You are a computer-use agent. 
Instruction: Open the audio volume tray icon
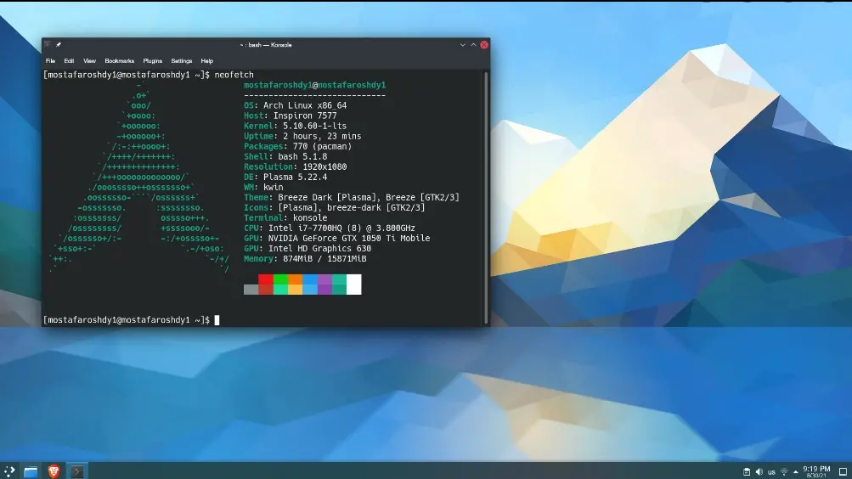pos(759,471)
